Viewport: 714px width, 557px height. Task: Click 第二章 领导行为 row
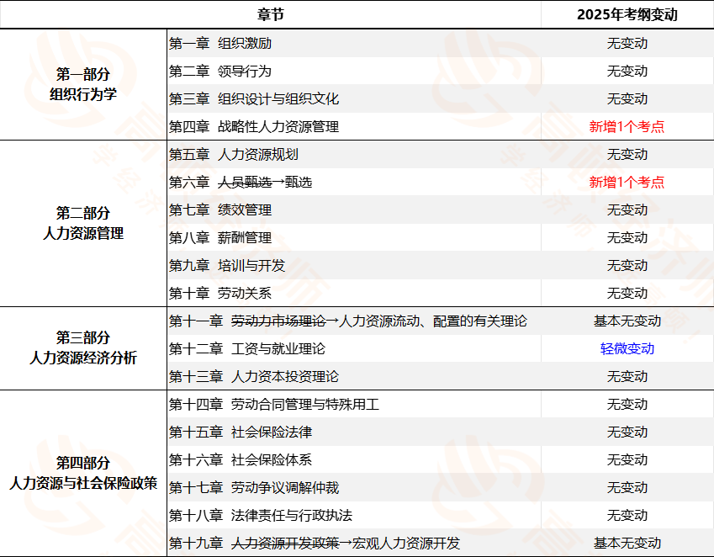(x=441, y=71)
